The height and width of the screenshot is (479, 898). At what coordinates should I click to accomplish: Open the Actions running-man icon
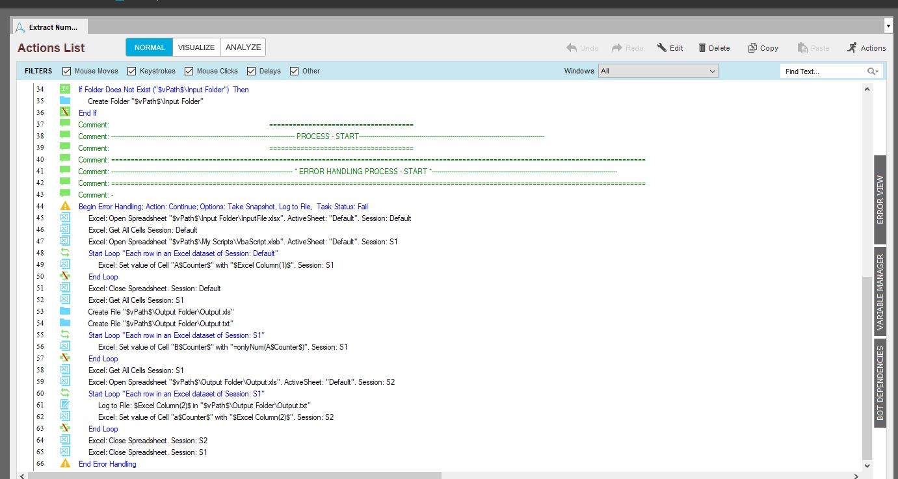tap(852, 47)
